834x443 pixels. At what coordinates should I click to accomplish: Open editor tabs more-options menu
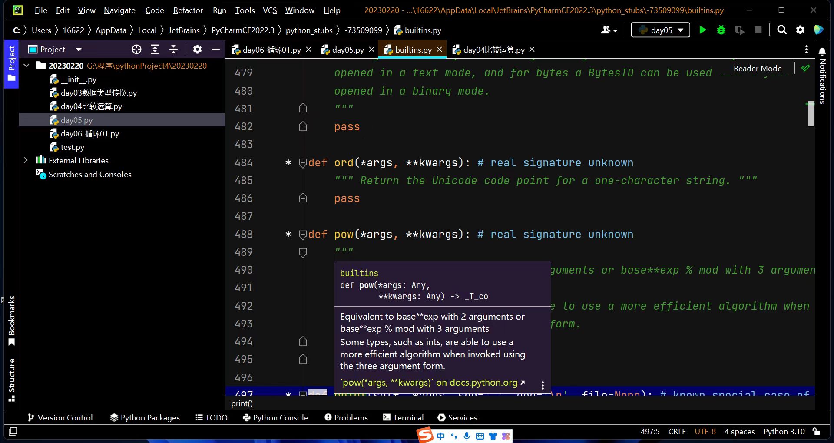(x=806, y=50)
